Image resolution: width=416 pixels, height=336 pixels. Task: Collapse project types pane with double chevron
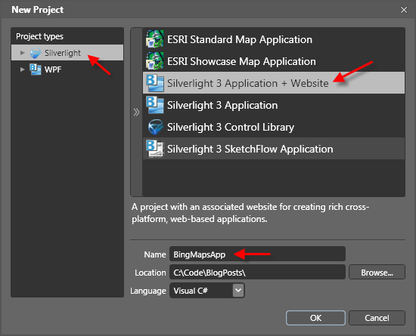[136, 113]
